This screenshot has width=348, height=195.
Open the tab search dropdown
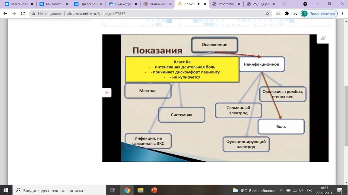coord(305,4)
